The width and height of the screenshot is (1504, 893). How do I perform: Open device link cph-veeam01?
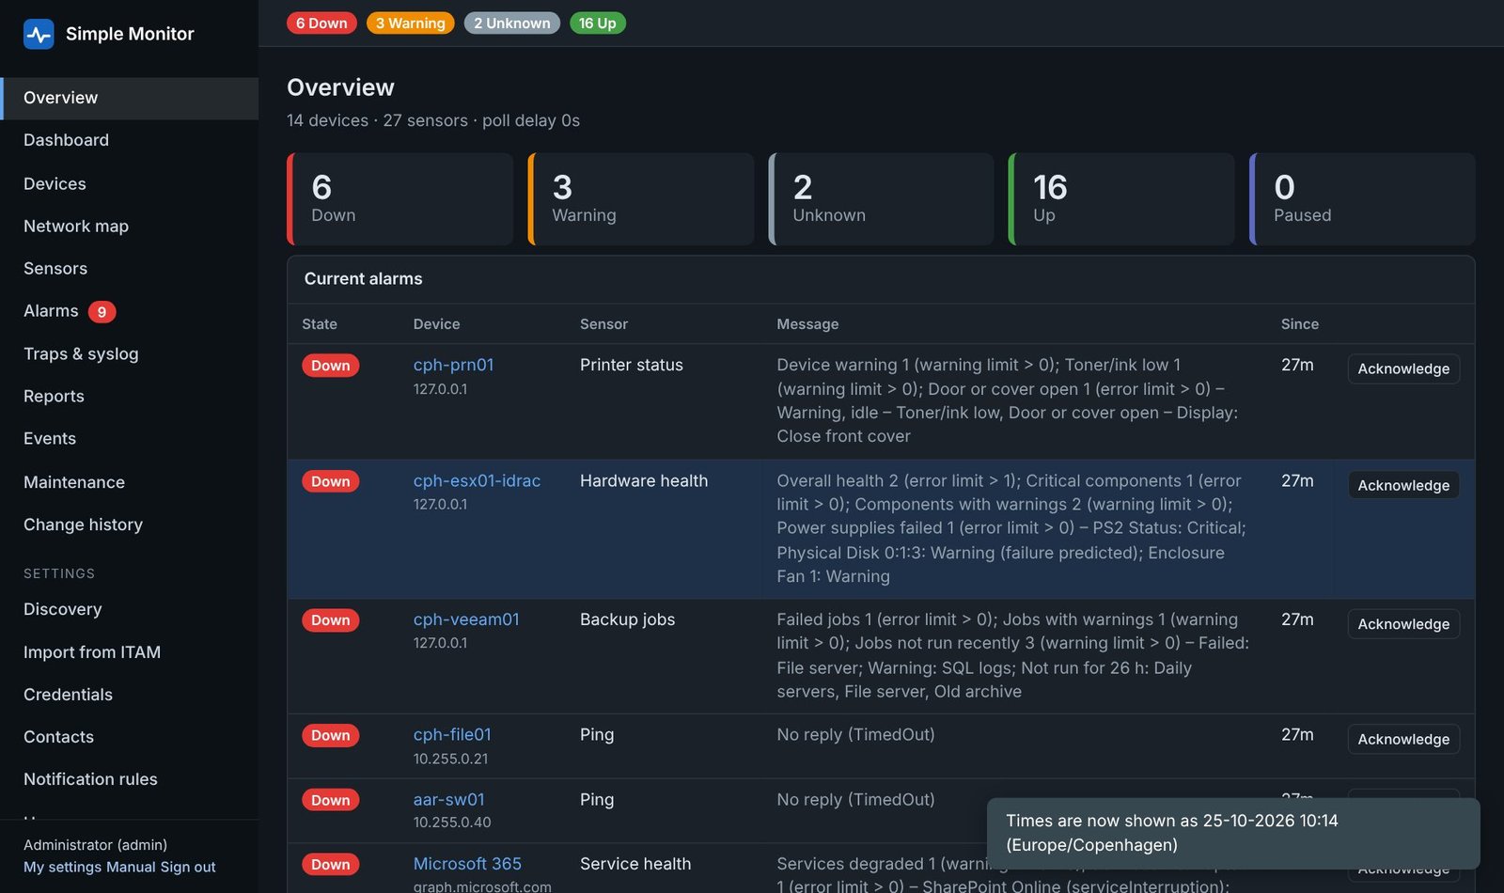click(x=466, y=619)
